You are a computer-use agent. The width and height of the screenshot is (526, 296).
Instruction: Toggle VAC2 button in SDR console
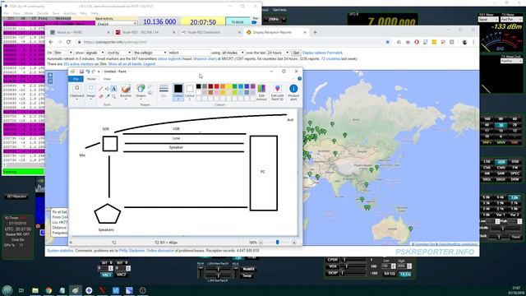(121, 275)
